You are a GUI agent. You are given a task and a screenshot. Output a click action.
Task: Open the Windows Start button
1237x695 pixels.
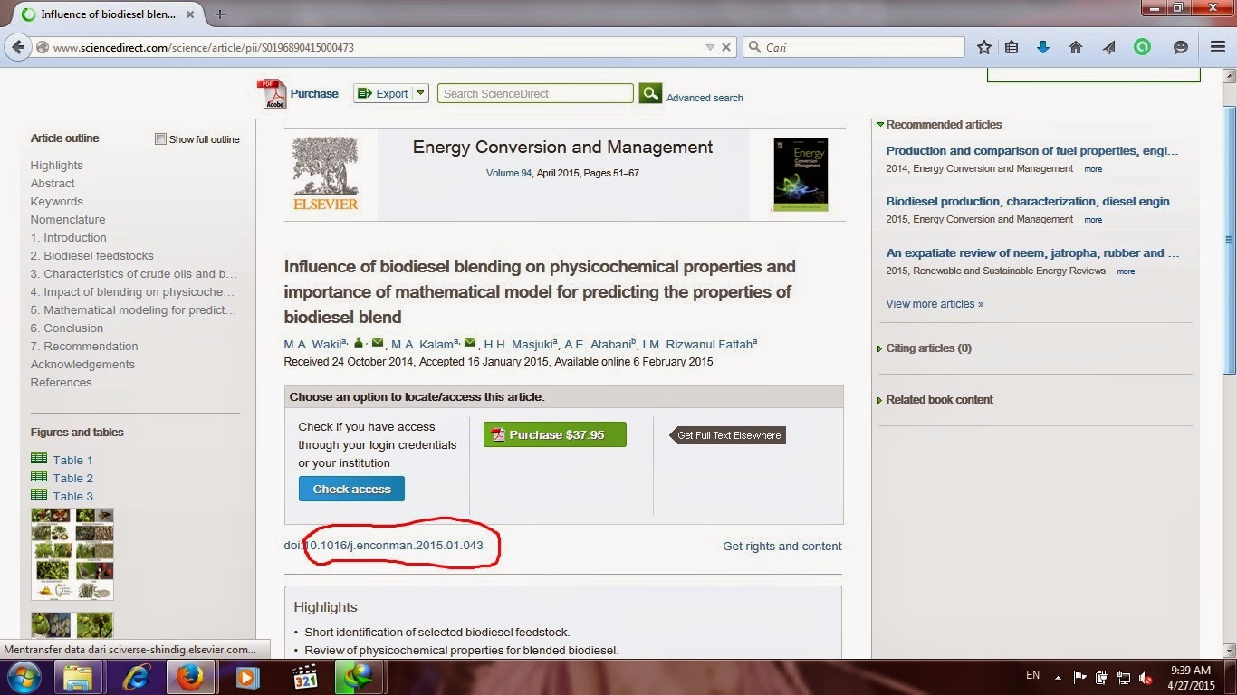pyautogui.click(x=24, y=677)
